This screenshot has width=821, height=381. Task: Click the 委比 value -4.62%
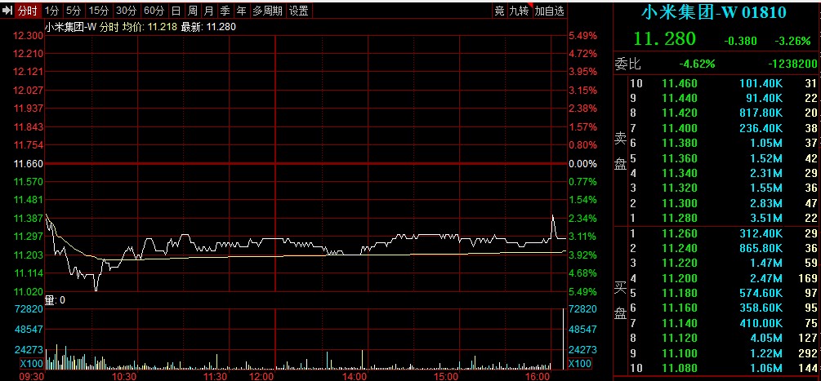(697, 64)
